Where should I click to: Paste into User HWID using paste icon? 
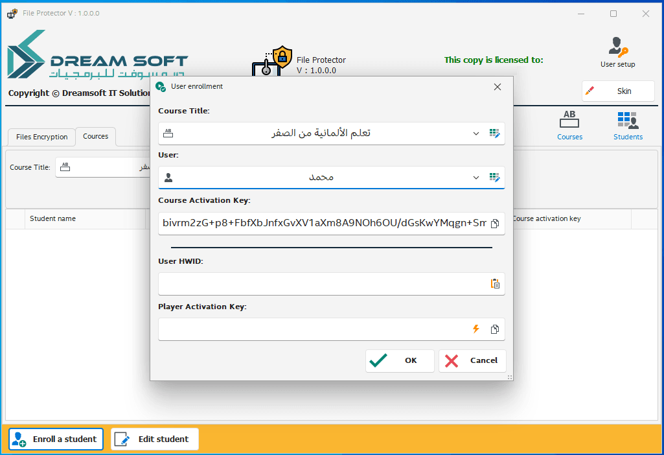coord(495,284)
